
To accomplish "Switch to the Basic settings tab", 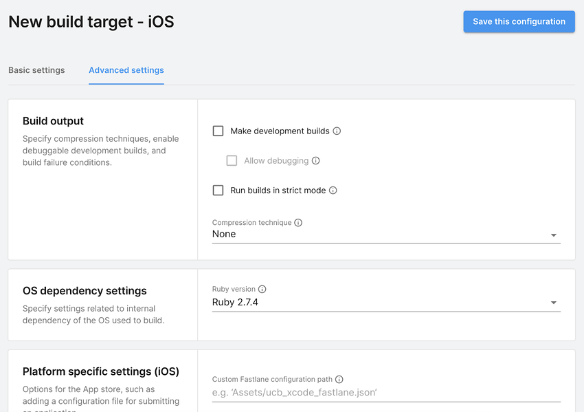I will pyautogui.click(x=36, y=70).
